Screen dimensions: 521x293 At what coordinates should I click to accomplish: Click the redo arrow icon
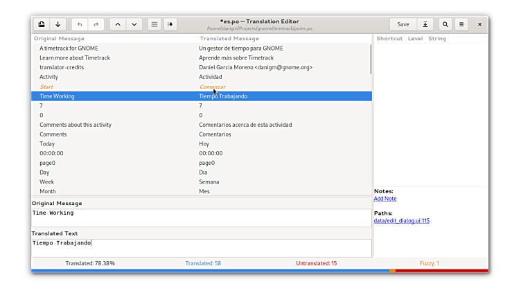click(96, 24)
